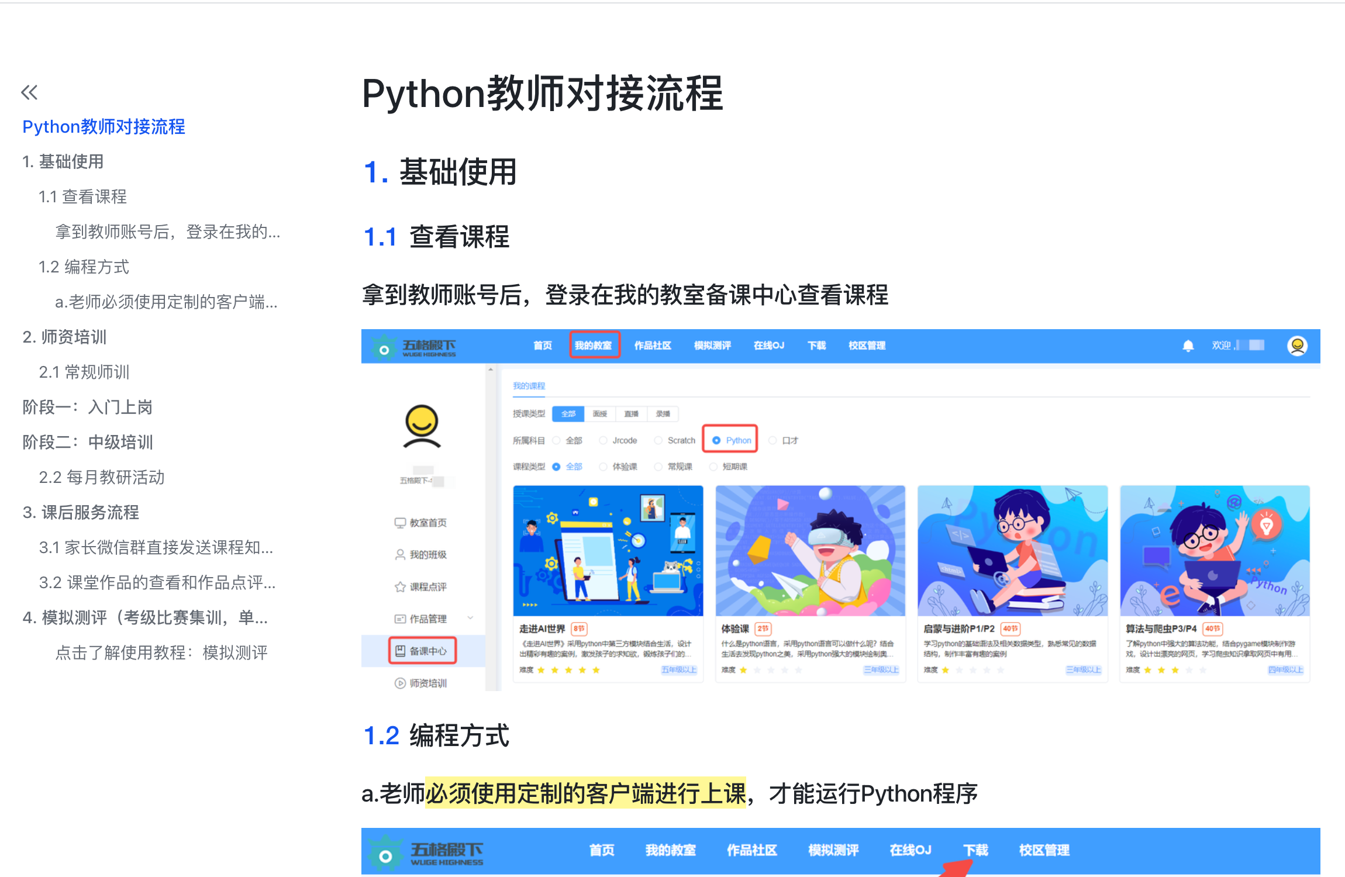The height and width of the screenshot is (877, 1345).
Task: Click the 五格殿下 logo icon
Action: point(384,349)
